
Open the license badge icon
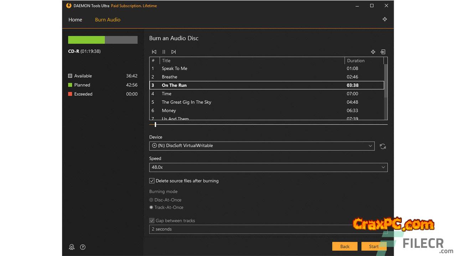click(x=72, y=247)
